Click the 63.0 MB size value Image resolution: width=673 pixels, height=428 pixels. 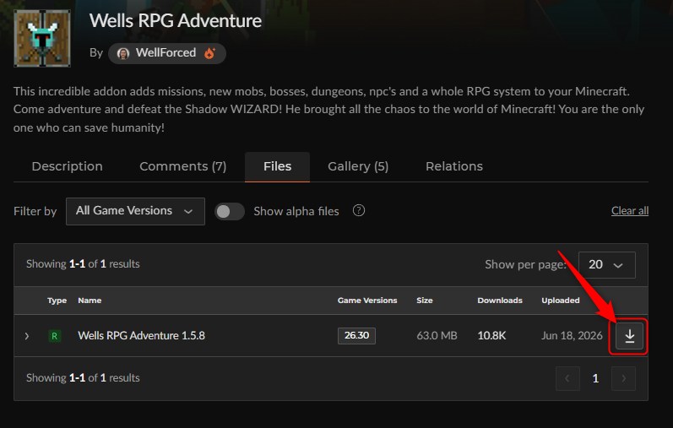(x=437, y=336)
